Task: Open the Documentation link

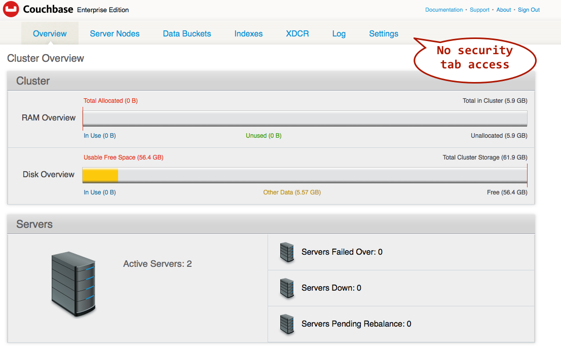Action: click(x=443, y=10)
